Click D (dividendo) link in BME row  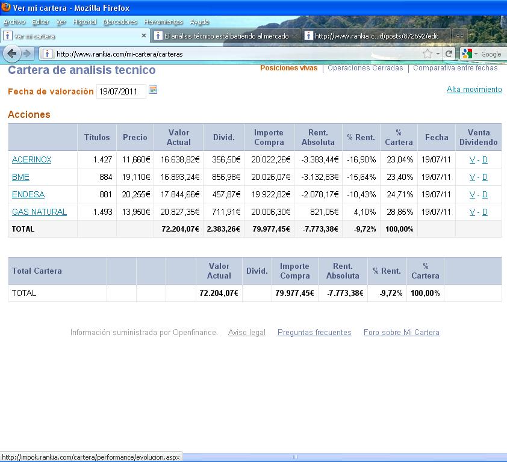[x=485, y=177]
